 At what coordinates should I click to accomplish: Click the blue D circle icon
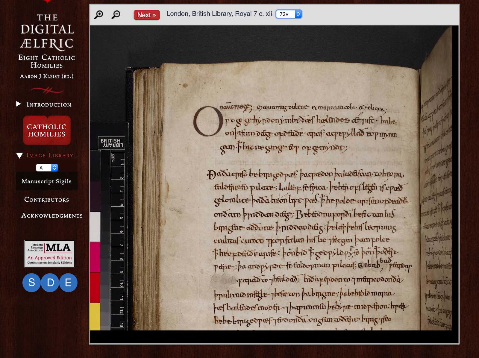click(50, 283)
